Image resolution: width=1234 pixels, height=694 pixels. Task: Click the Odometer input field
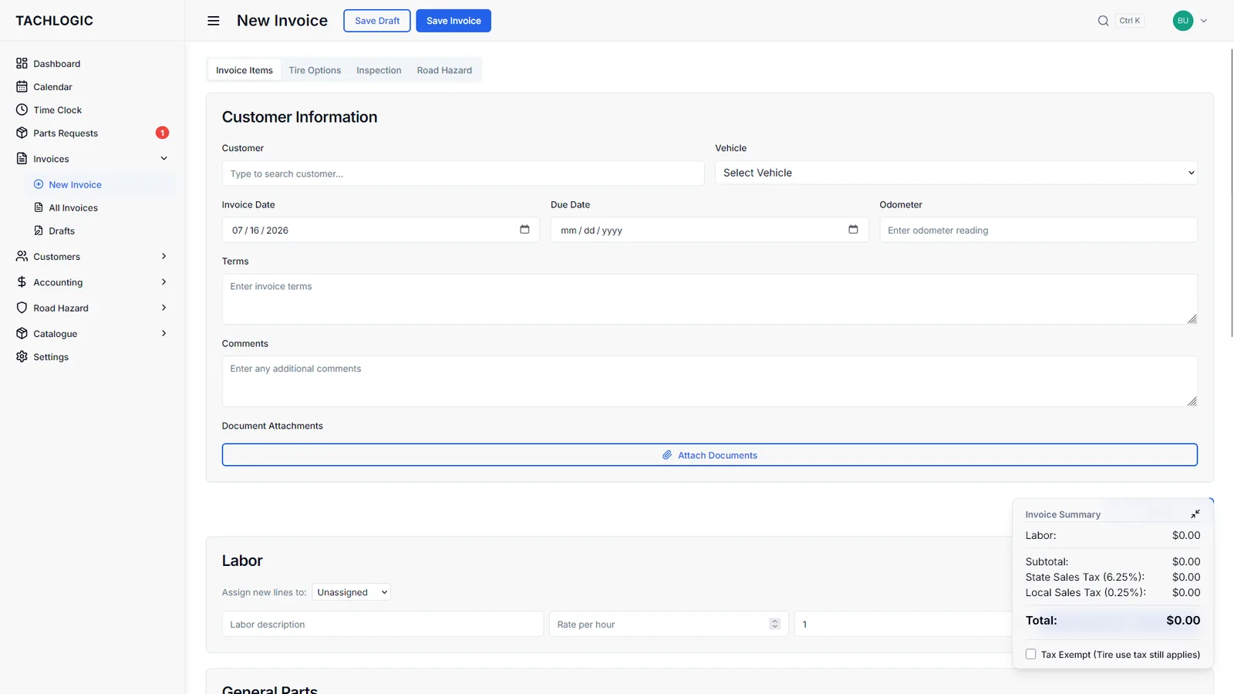(1038, 230)
